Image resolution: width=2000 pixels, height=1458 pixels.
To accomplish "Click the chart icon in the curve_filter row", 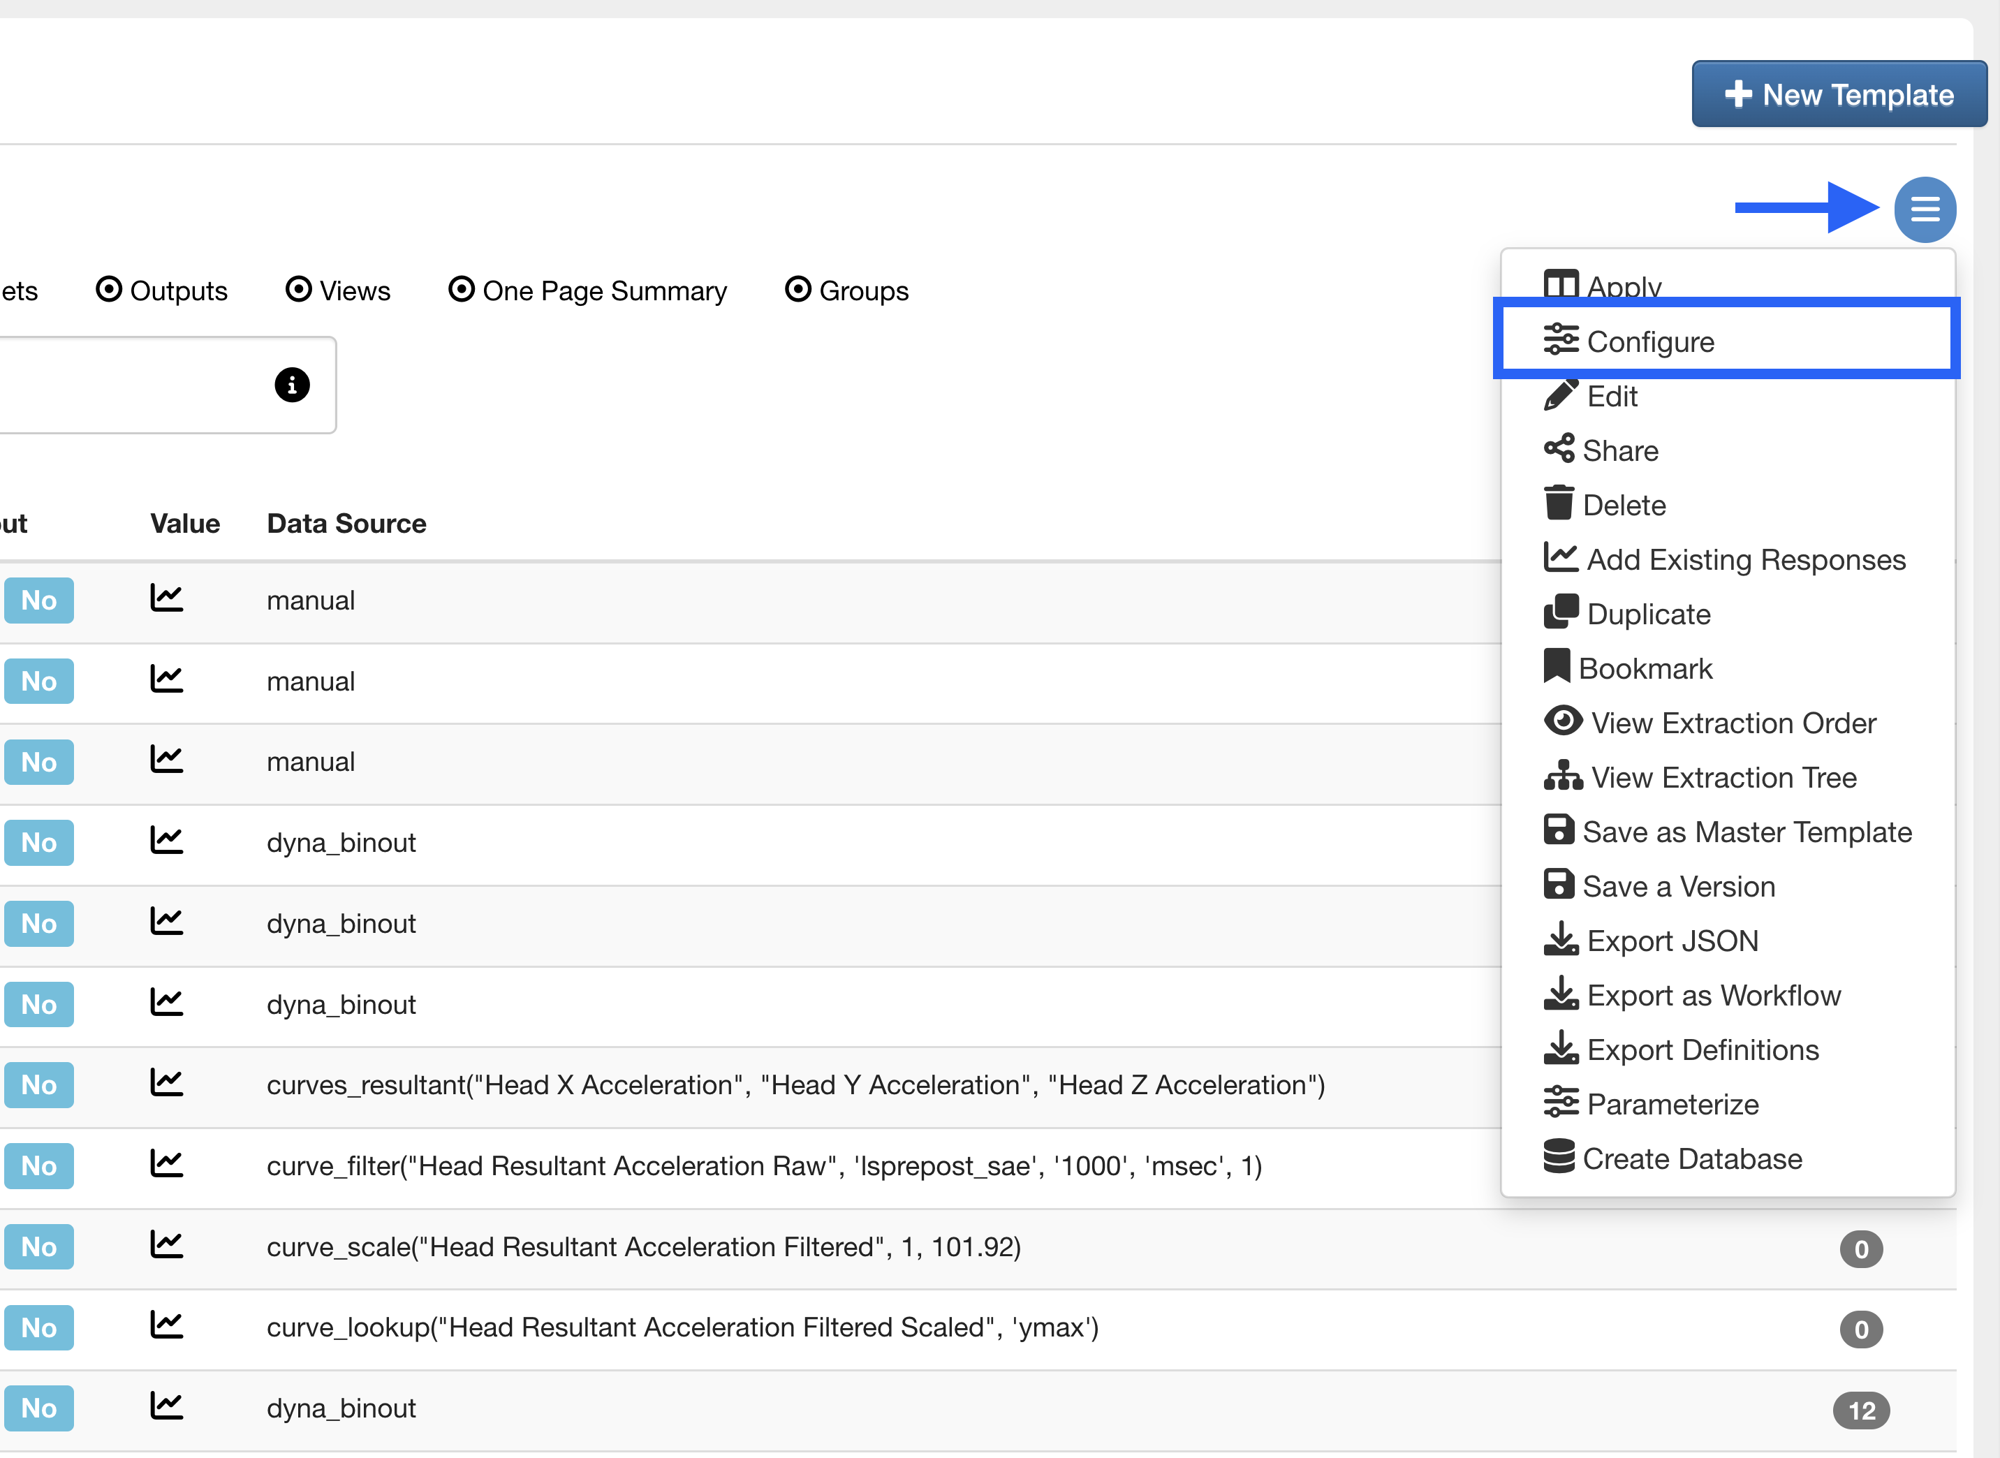I will (166, 1164).
